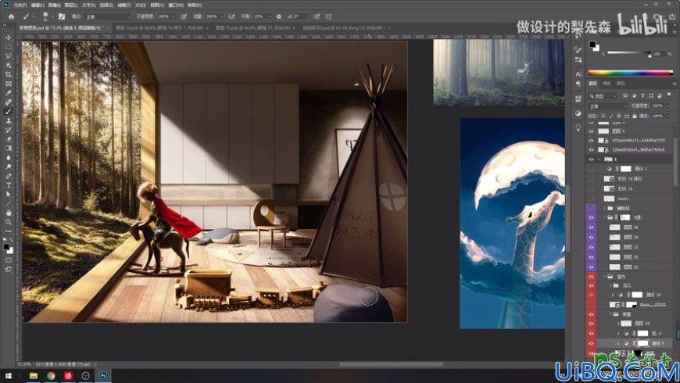Hide the 室内 group
This screenshot has width=680, height=383.
pos(591,276)
